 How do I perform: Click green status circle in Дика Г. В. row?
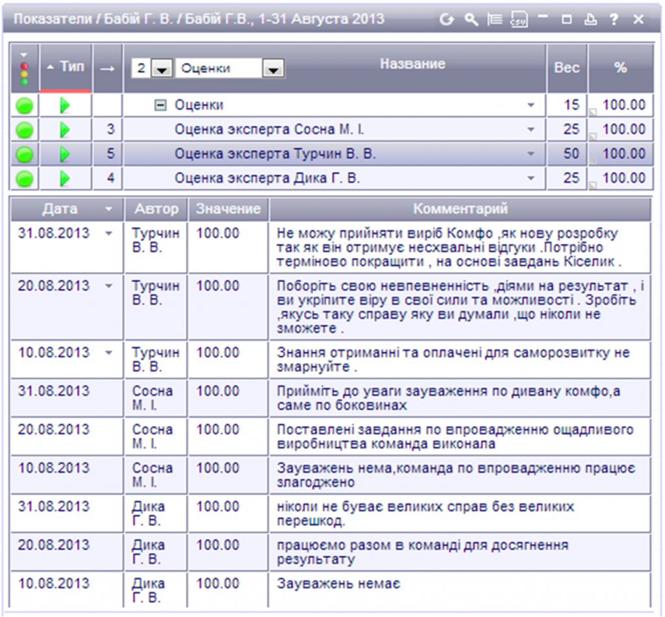pos(25,179)
